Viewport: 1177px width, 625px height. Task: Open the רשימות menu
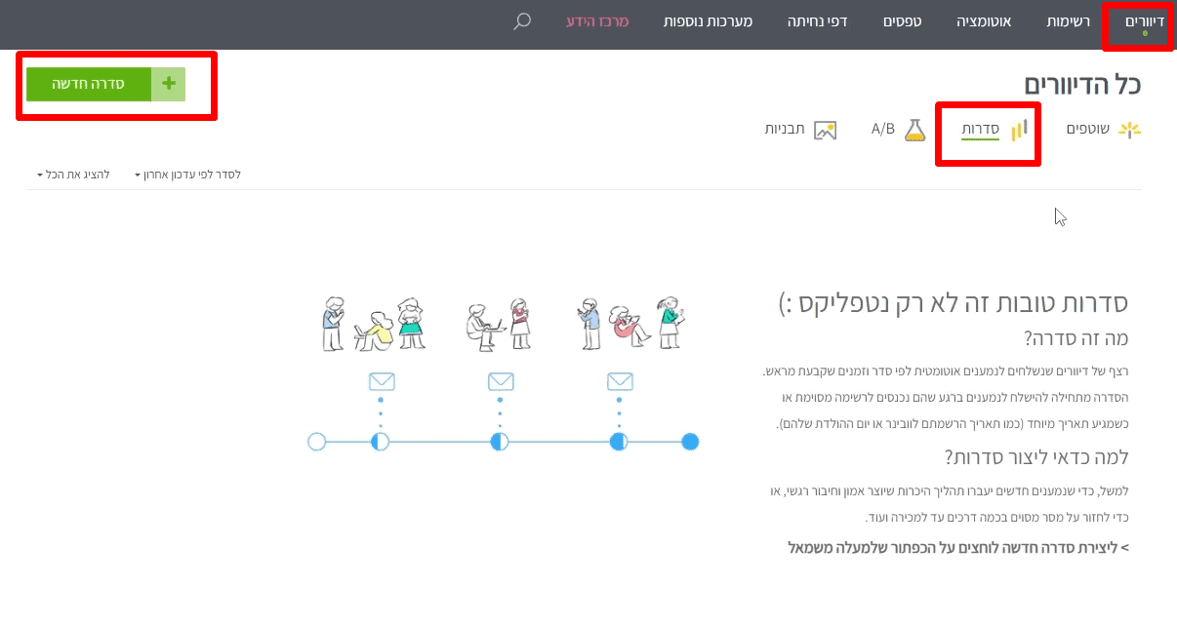click(1067, 20)
